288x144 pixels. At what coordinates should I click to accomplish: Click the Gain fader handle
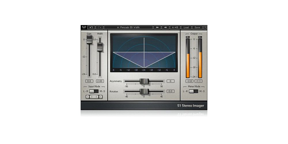(x=90, y=39)
